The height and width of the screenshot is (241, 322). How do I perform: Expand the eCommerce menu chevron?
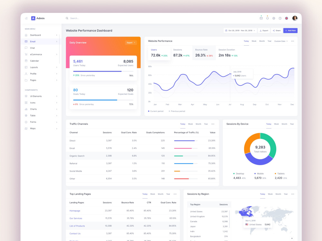(x=57, y=54)
